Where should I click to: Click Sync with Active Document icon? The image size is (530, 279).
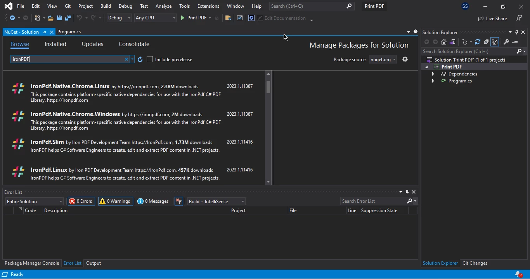pos(478,42)
